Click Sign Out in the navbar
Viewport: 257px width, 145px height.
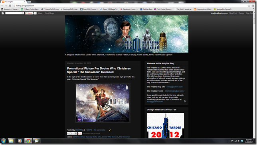point(249,13)
